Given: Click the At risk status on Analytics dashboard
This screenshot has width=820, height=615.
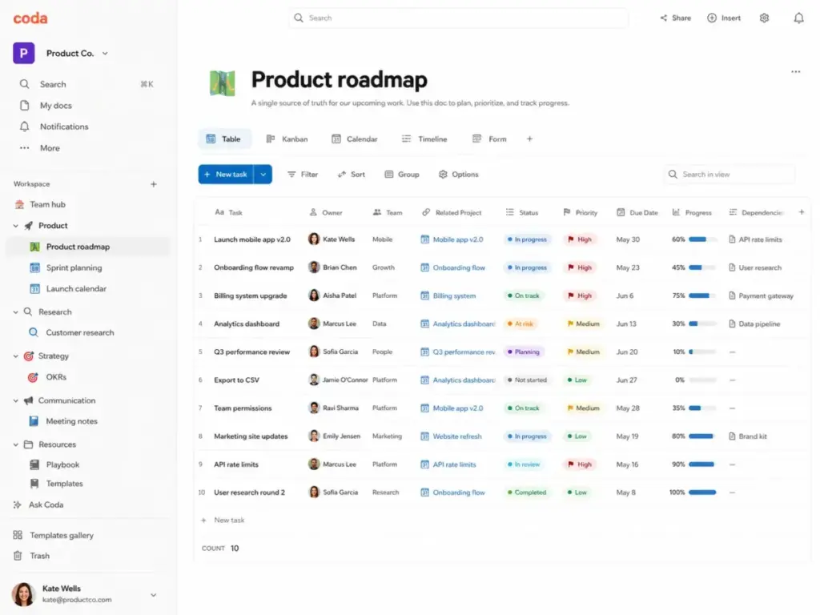Looking at the screenshot, I should click(520, 324).
